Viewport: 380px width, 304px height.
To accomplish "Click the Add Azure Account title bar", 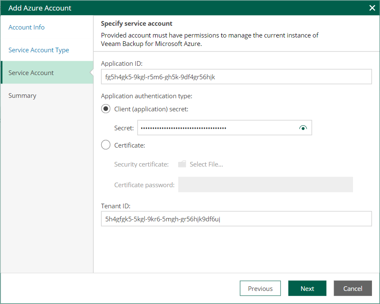I will click(x=169, y=8).
